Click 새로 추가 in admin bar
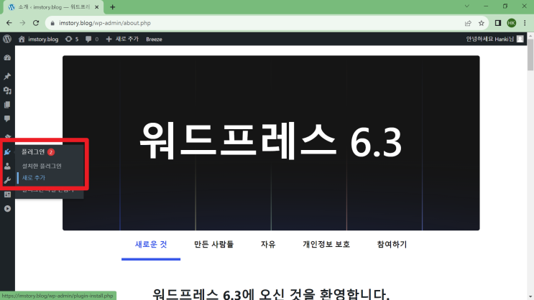Viewport: 534px width, 300px height. 127,39
